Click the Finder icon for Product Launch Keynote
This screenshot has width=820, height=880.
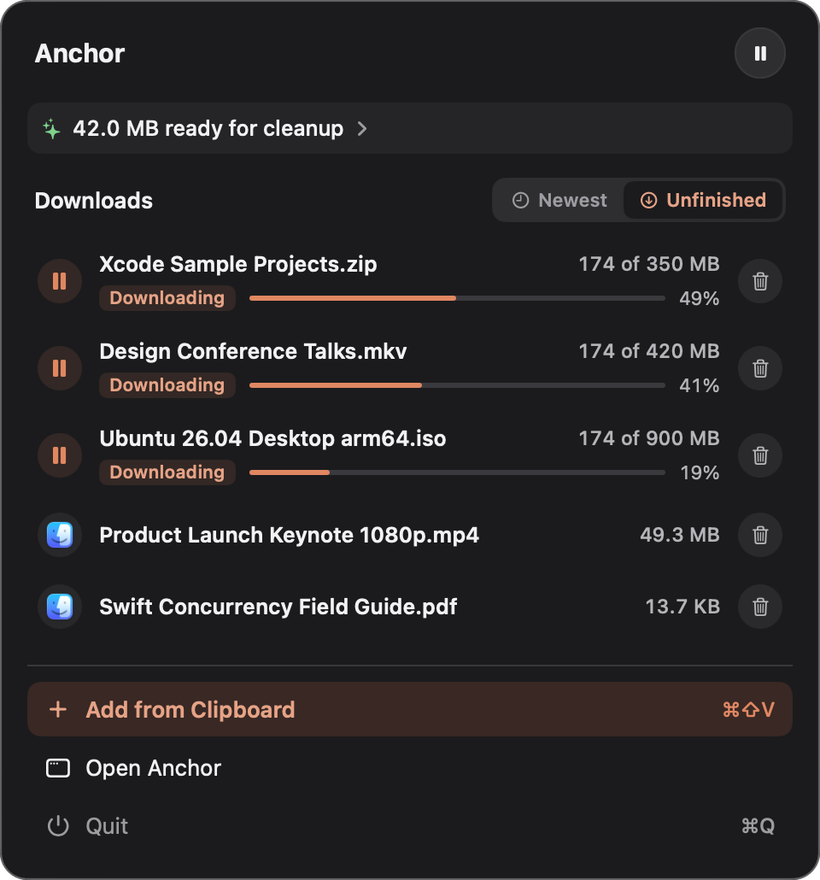tap(60, 535)
